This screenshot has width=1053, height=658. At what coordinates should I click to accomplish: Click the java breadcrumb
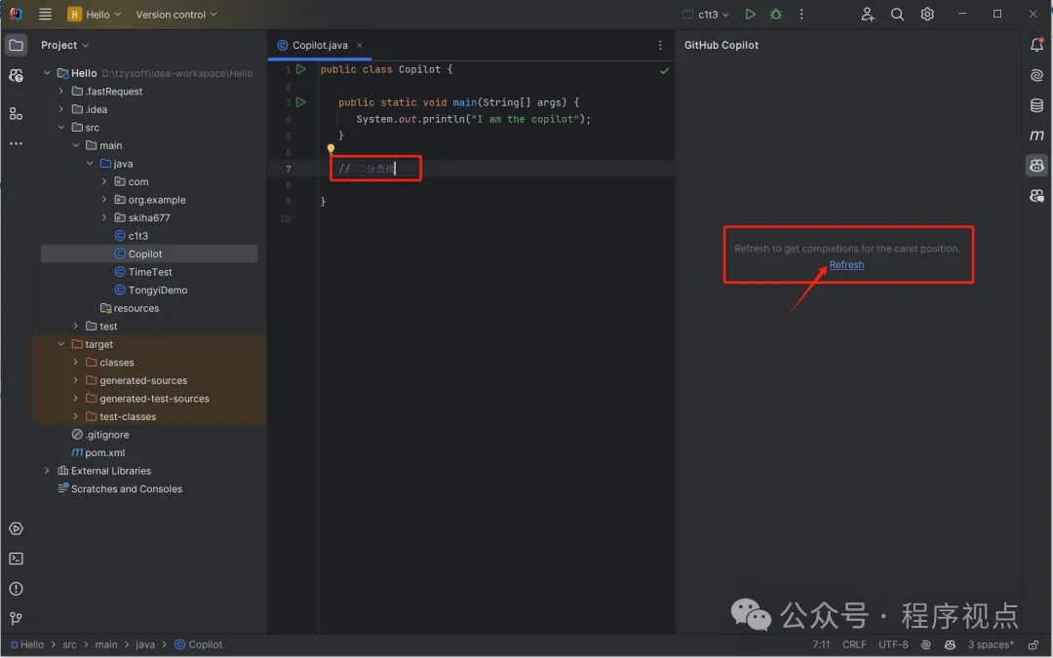(145, 644)
